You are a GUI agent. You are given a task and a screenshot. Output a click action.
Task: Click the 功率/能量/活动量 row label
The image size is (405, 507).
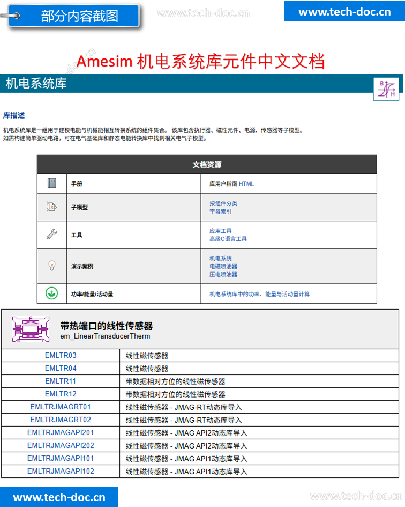[x=92, y=294]
